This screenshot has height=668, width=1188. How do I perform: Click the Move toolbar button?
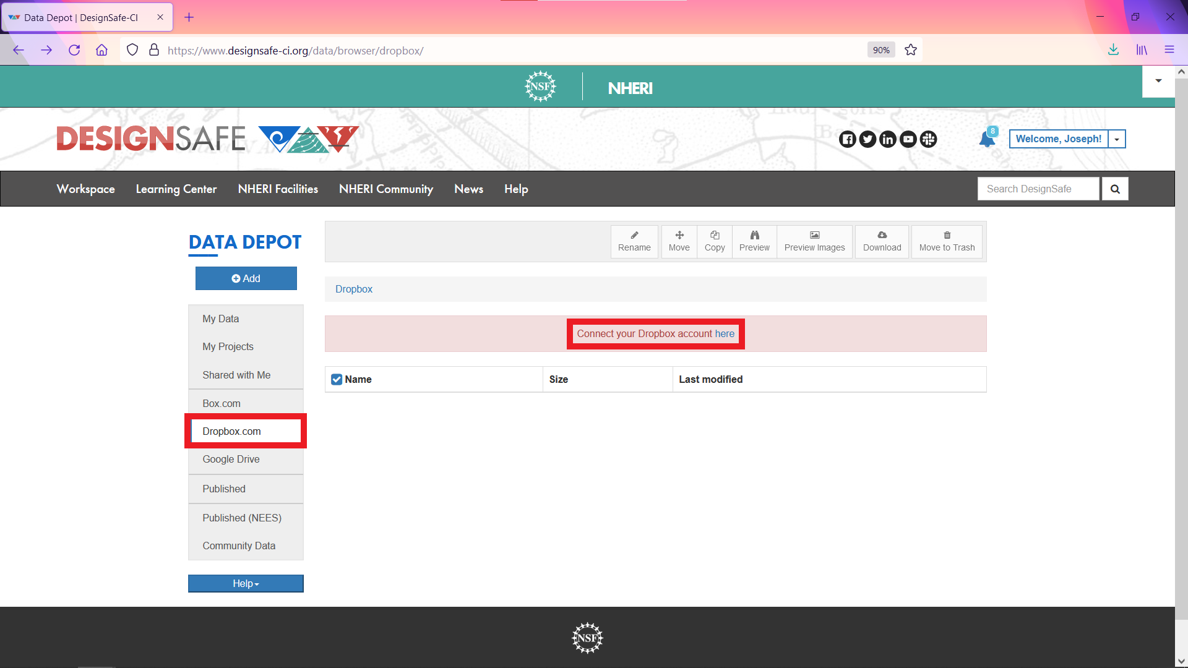coord(679,241)
